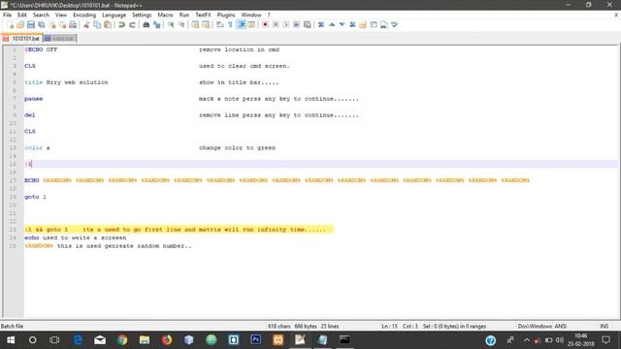Toggle synchronized vertical scrolling
Viewport: 621px width, 349px height.
(196, 25)
